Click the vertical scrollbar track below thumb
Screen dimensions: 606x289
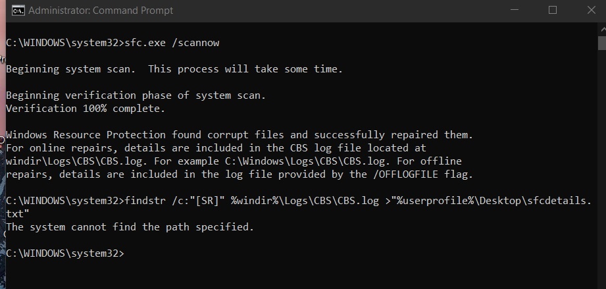pos(602,167)
